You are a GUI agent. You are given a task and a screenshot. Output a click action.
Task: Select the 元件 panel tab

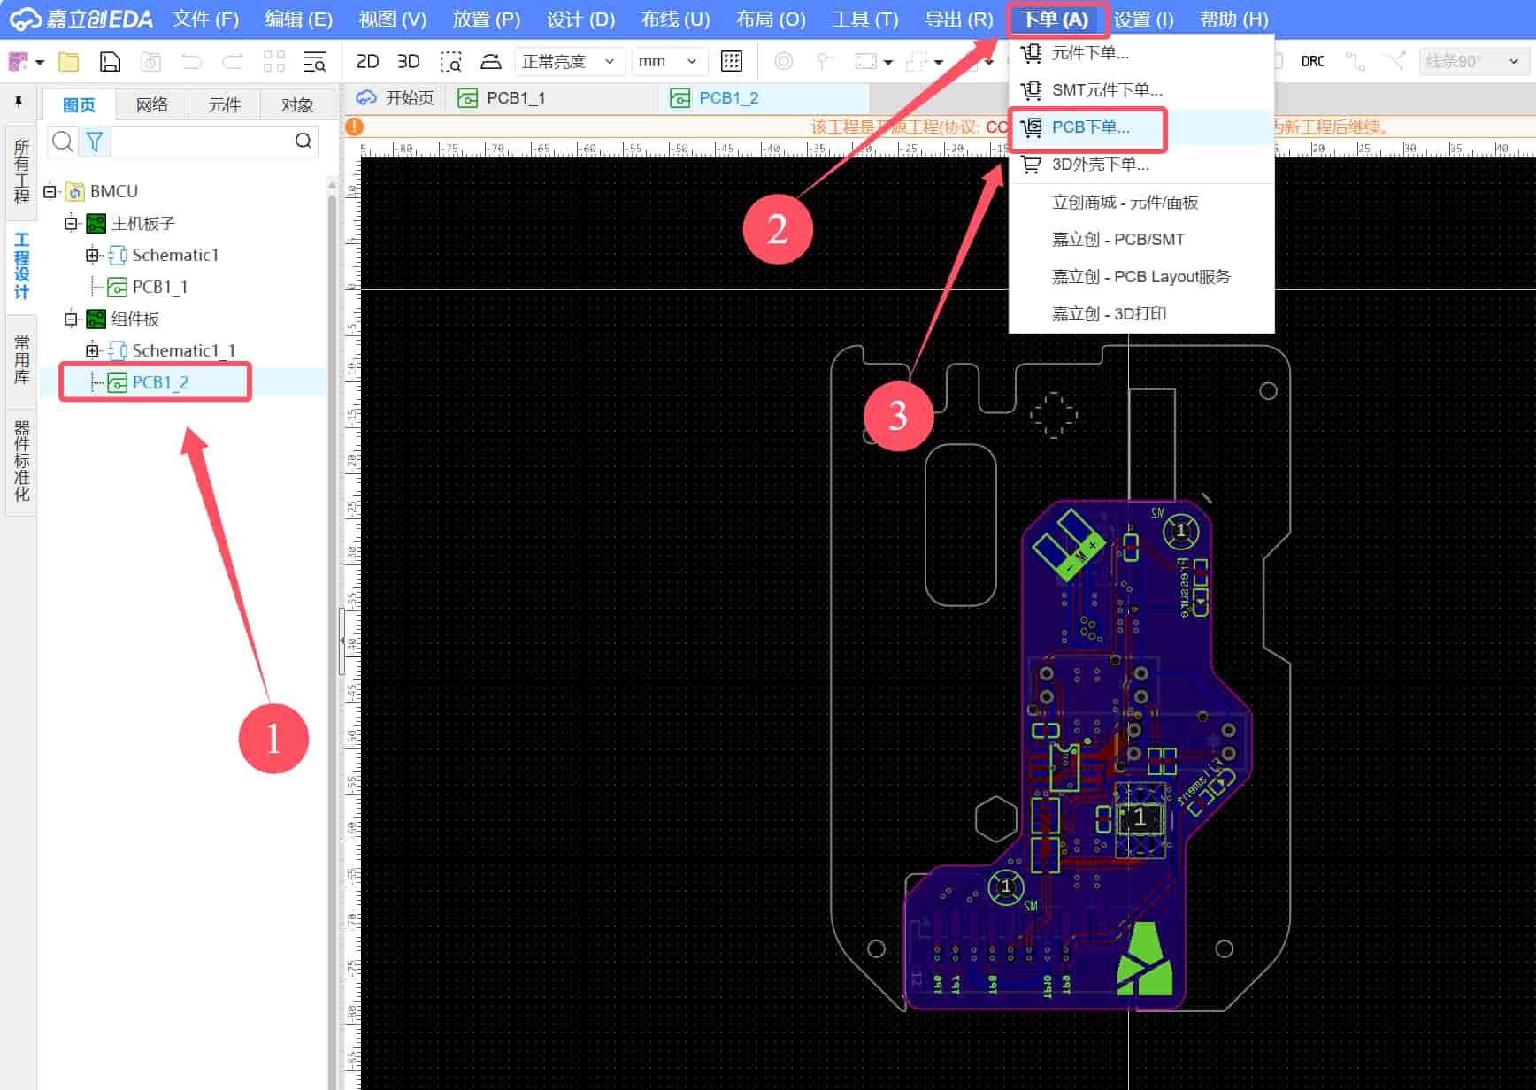[x=225, y=104]
